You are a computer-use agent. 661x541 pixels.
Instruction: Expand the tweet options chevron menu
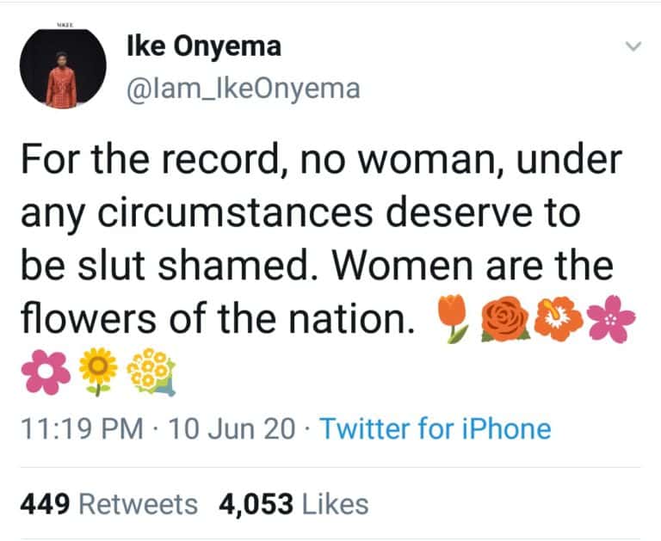[x=633, y=47]
